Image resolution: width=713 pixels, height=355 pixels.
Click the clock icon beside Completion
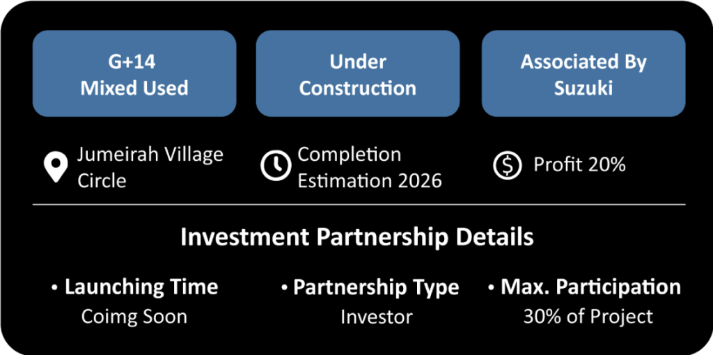(x=276, y=167)
